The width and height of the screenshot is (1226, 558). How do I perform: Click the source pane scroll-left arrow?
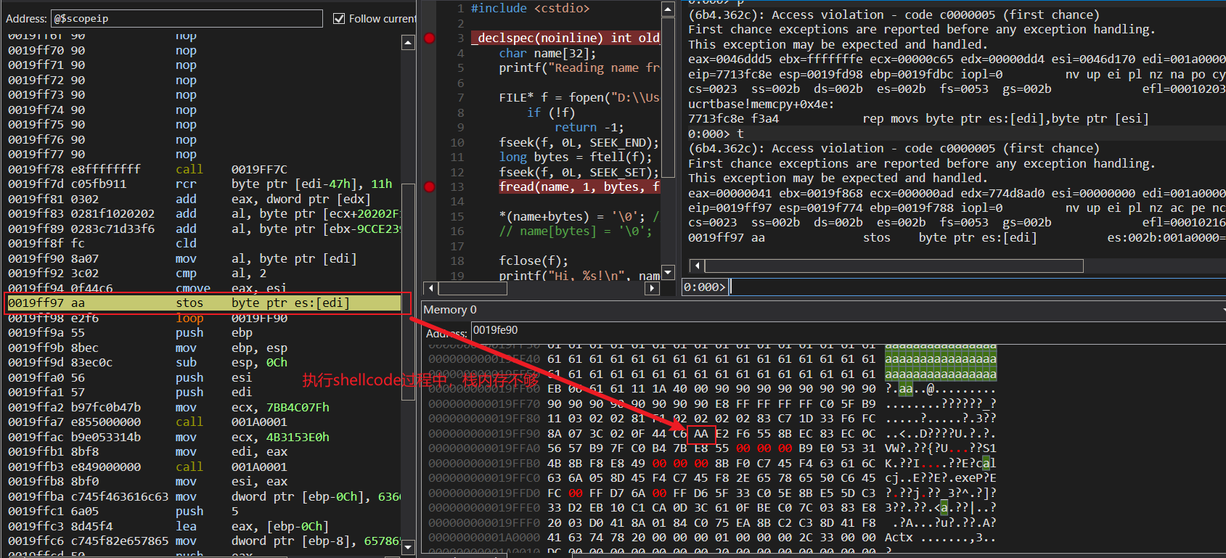[x=431, y=288]
